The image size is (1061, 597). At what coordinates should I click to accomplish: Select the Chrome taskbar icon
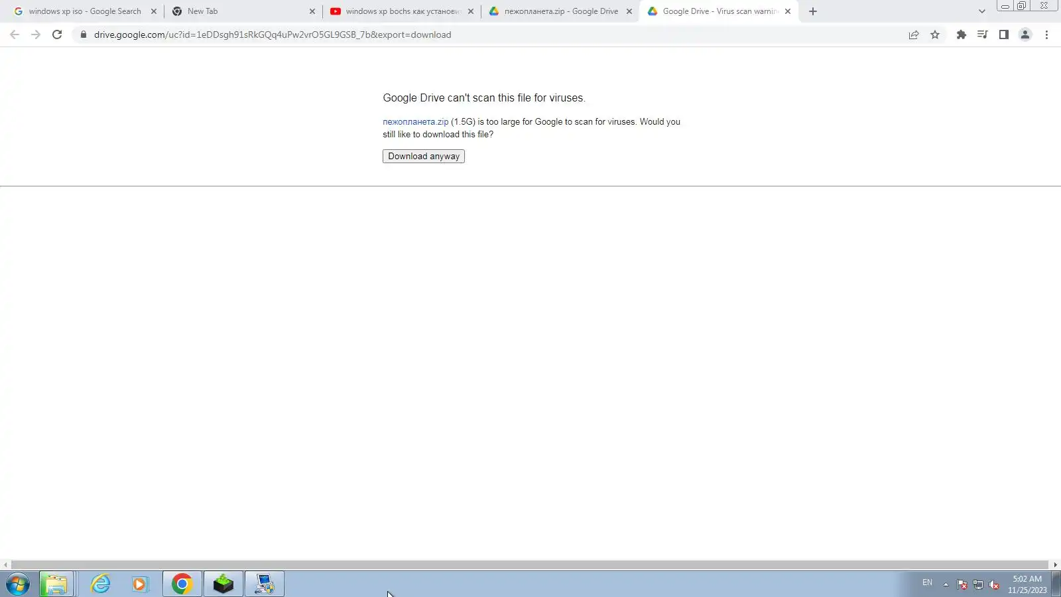(182, 584)
